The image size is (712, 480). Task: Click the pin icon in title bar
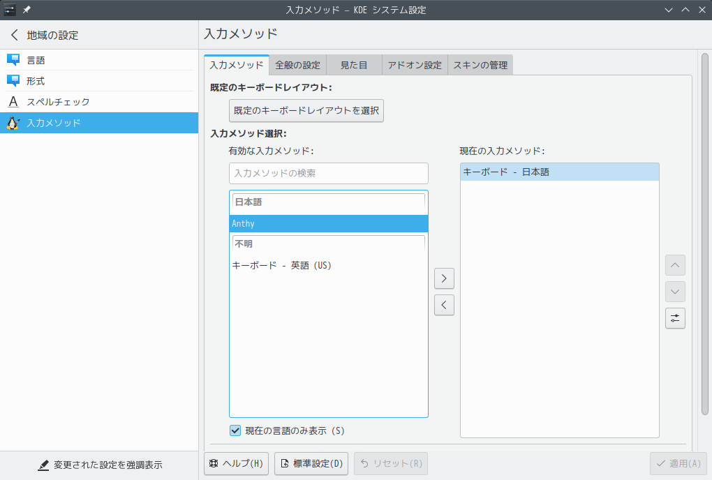[x=27, y=10]
